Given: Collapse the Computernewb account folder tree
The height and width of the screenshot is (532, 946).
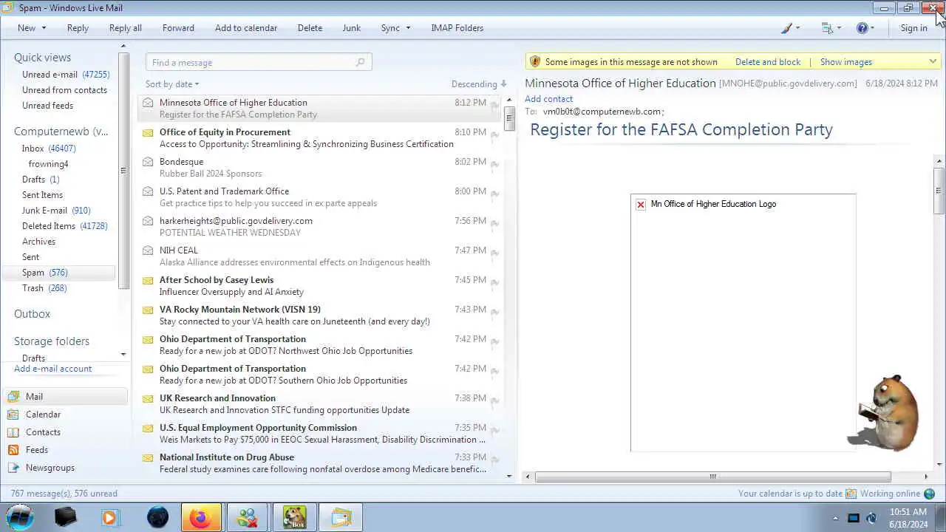Looking at the screenshot, I should 61,132.
